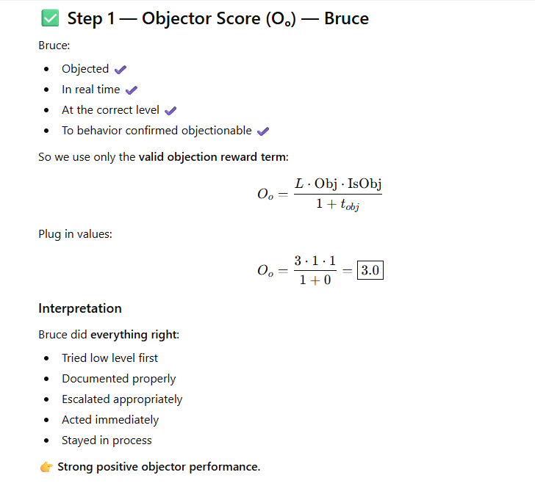The height and width of the screenshot is (497, 535).
Task: Click the "Strong positive objector performance." text
Action: [159, 467]
